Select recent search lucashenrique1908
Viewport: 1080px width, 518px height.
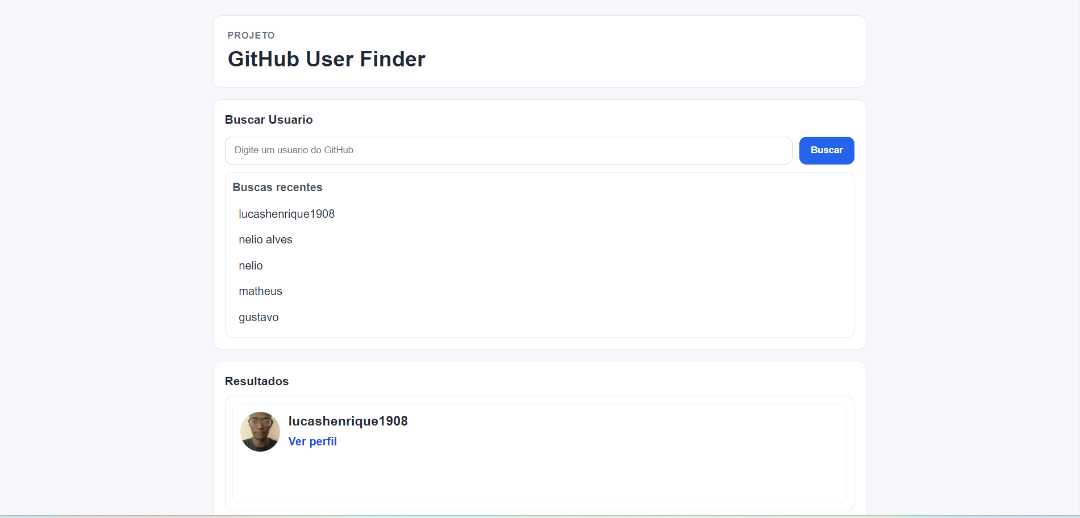(x=286, y=214)
